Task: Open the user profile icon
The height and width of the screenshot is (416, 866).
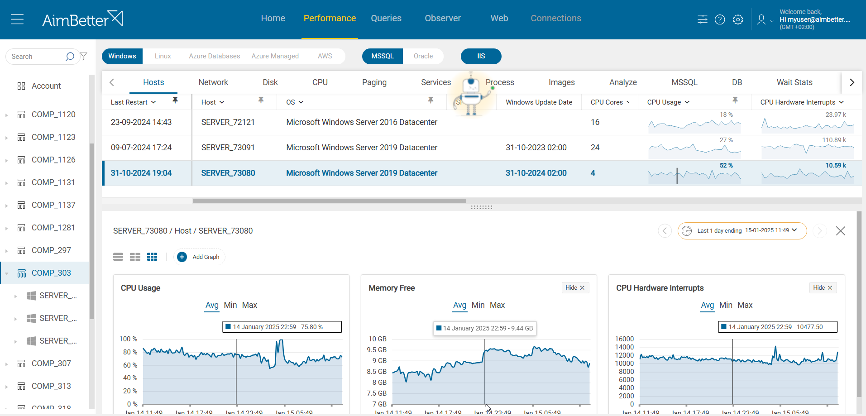Action: tap(761, 19)
